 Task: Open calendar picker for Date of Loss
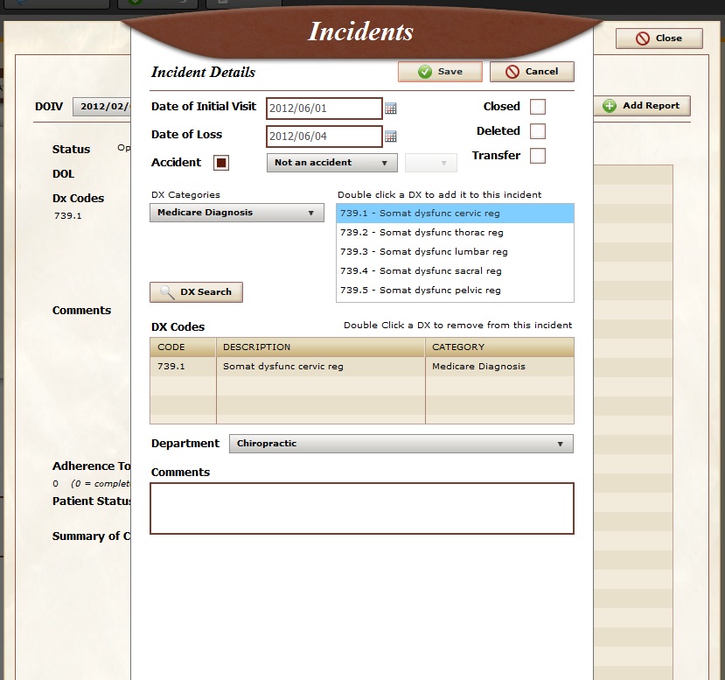(391, 137)
